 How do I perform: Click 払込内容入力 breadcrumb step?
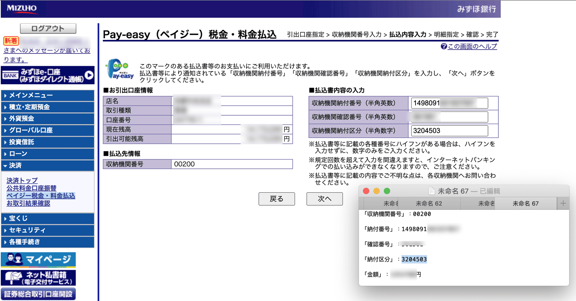[x=408, y=34]
